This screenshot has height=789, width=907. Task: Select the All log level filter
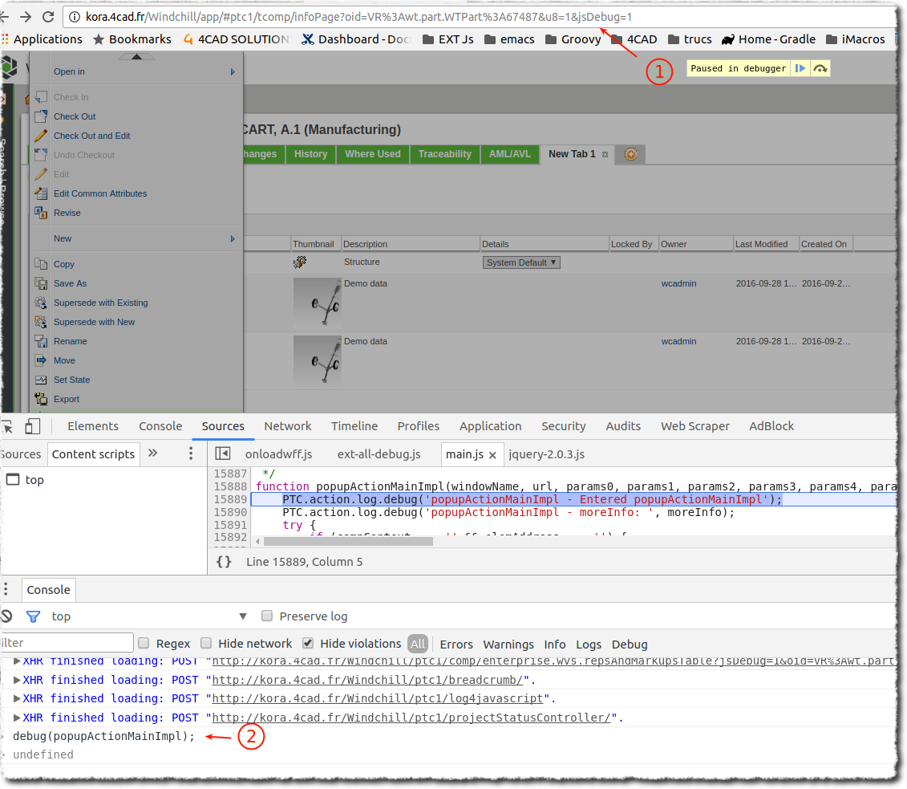pos(418,644)
